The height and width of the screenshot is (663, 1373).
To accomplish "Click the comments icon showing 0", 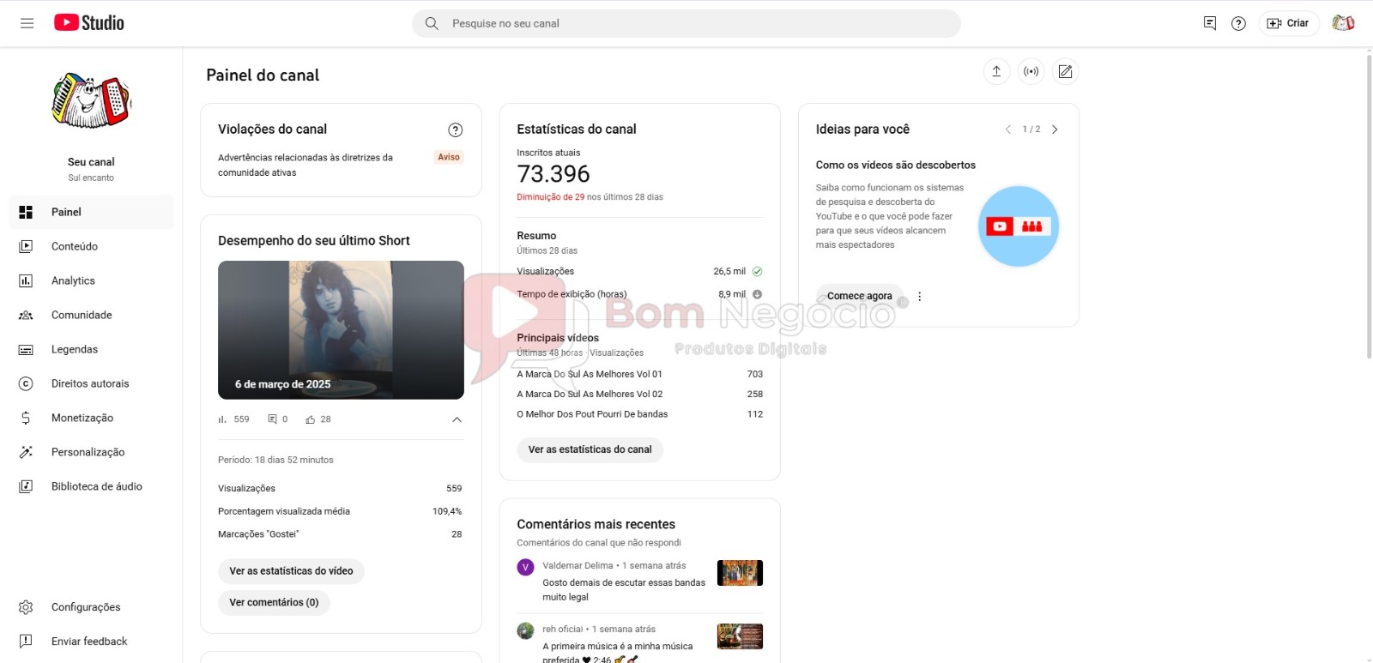I will pyautogui.click(x=272, y=419).
